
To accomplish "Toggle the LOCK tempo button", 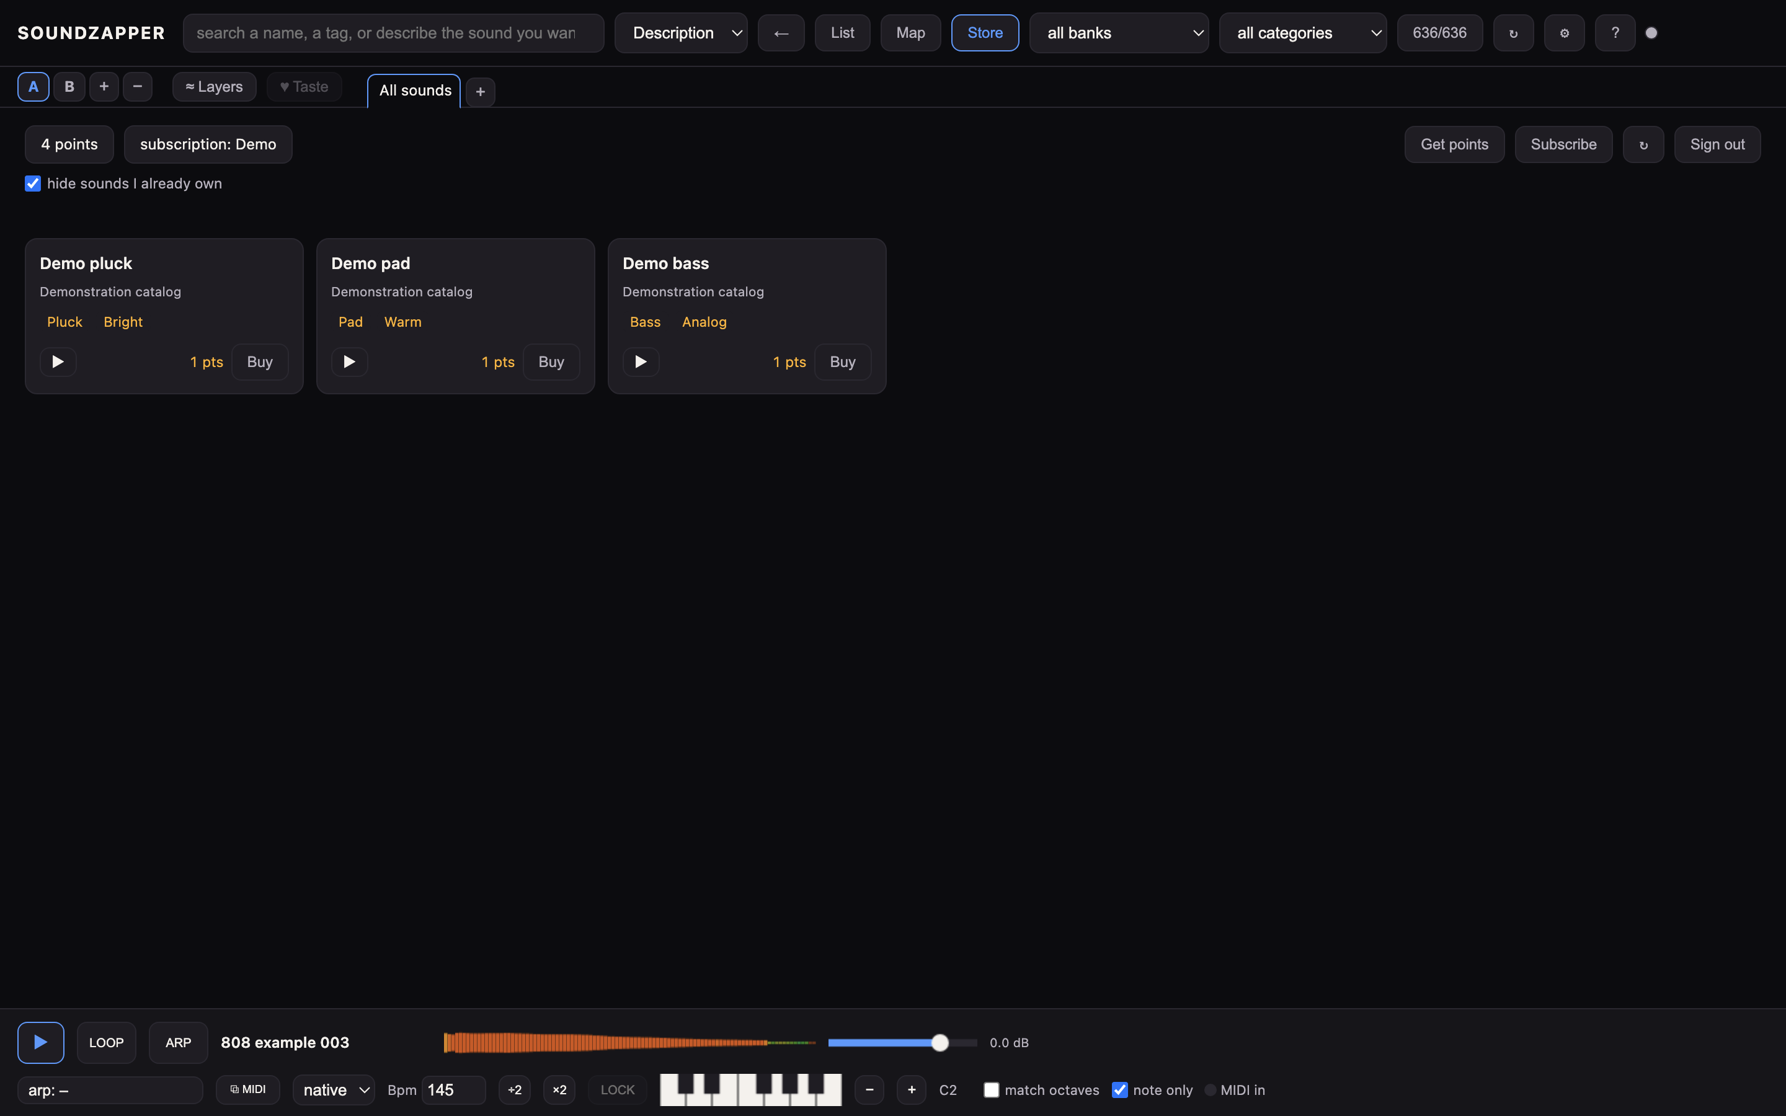I will click(618, 1090).
